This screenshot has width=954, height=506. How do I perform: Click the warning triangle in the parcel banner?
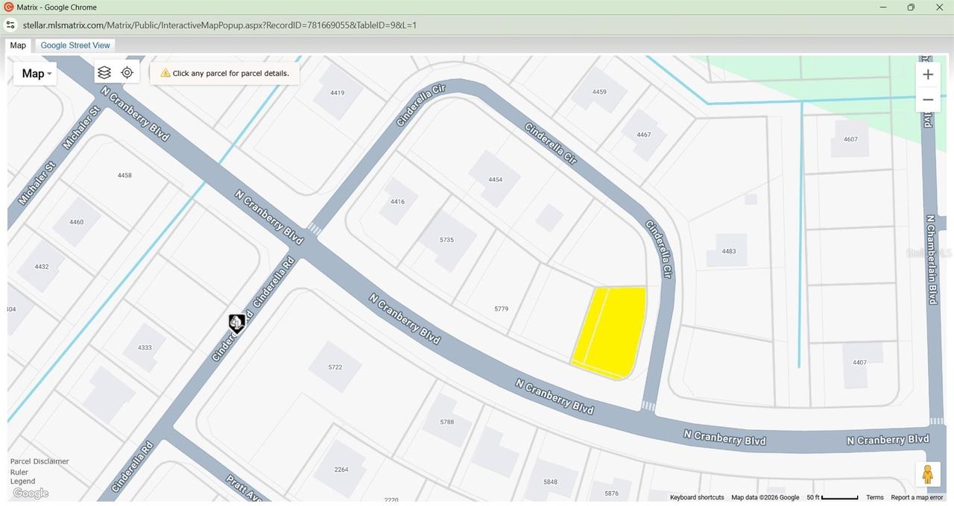(165, 72)
